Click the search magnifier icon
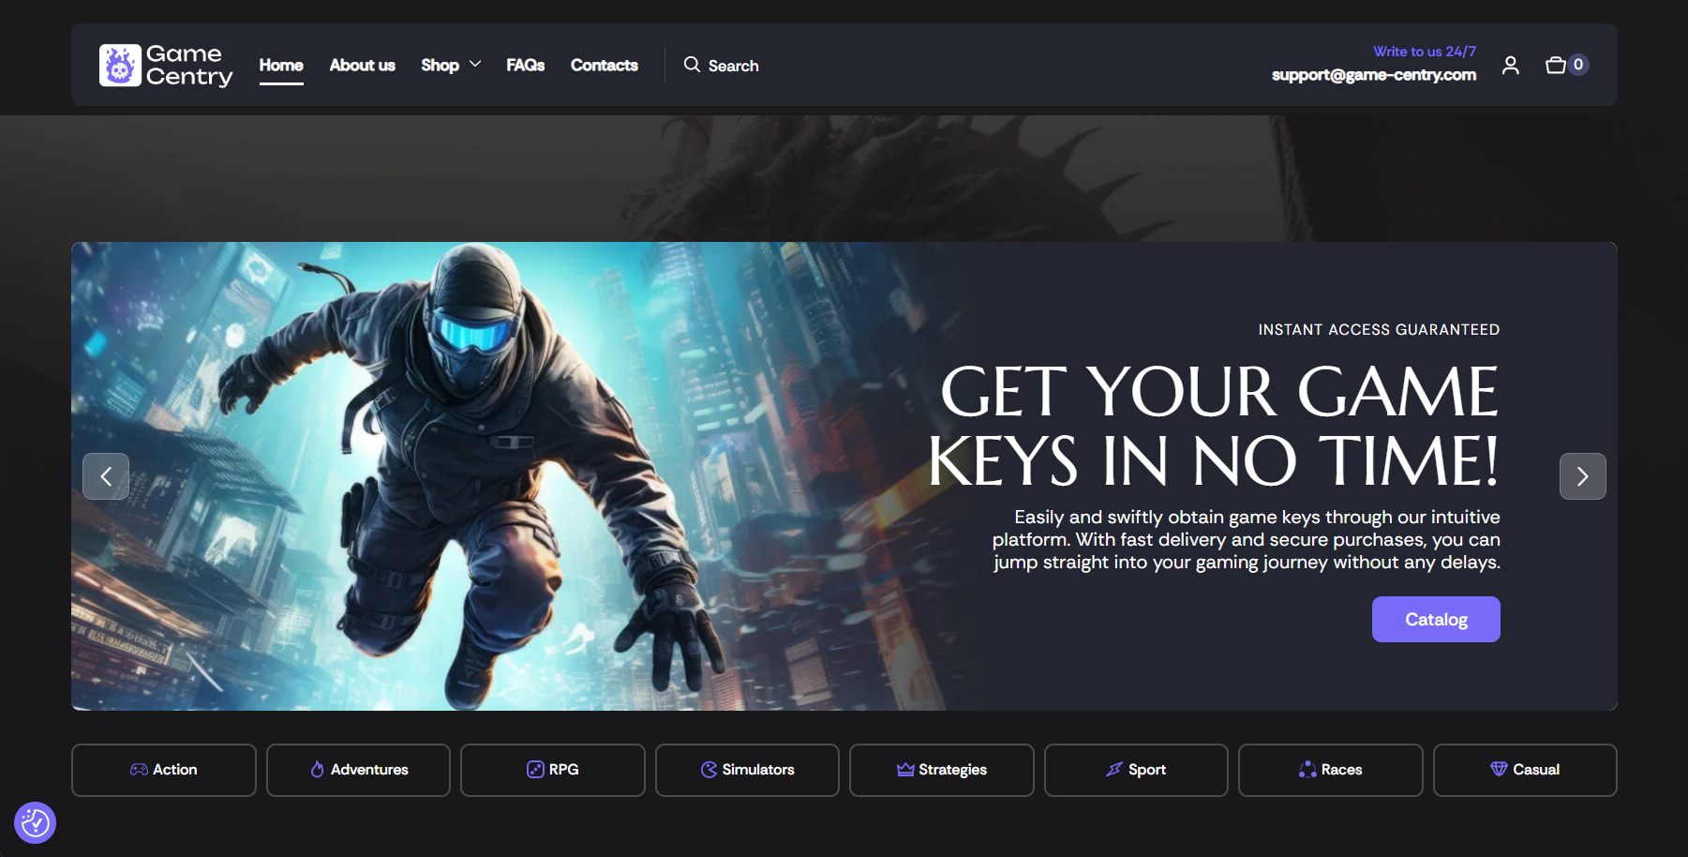The height and width of the screenshot is (857, 1688). click(692, 65)
